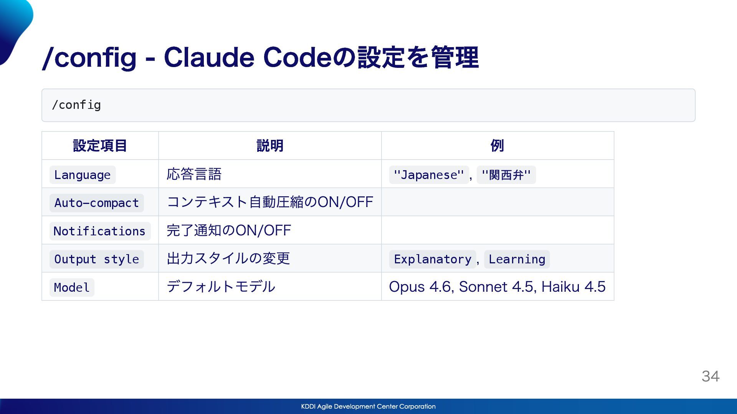Click the Opus 4.6 model example text
The image size is (737, 414).
(421, 287)
